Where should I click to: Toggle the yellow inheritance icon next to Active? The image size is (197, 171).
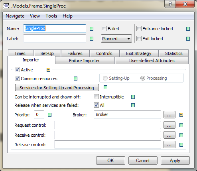(x=48, y=70)
